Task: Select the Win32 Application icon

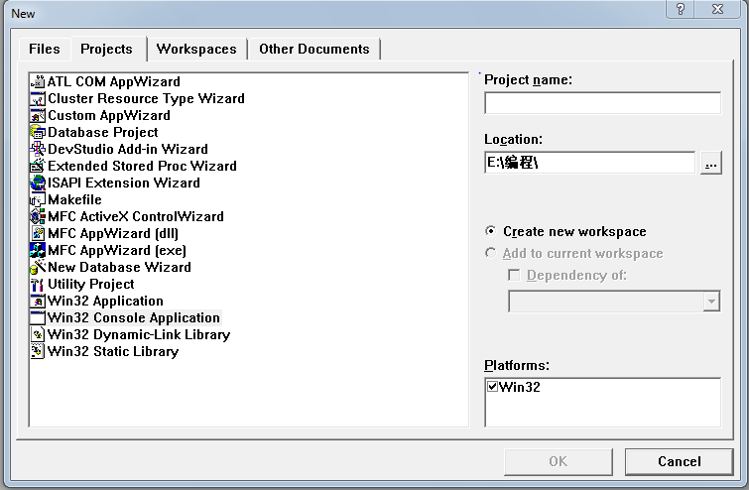Action: (x=39, y=302)
